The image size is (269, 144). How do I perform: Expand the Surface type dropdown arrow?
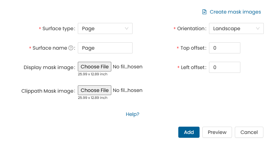pyautogui.click(x=127, y=29)
